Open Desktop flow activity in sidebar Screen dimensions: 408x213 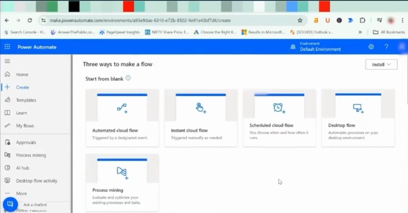(36, 181)
